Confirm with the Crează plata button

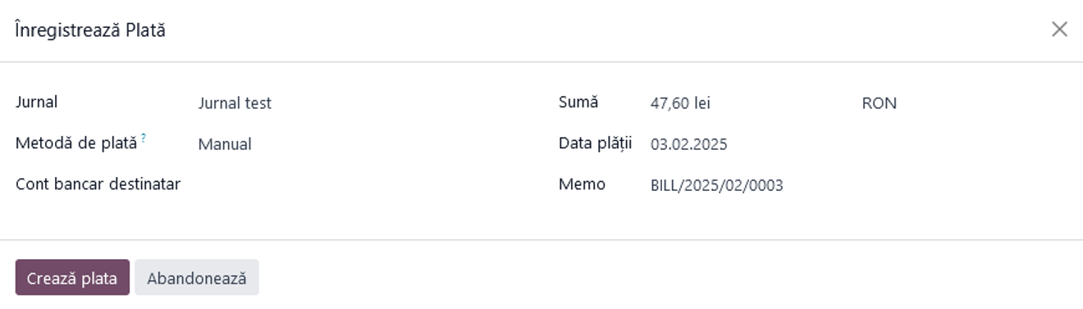(72, 278)
